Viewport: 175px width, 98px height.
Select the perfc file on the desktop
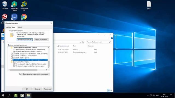point(149,5)
